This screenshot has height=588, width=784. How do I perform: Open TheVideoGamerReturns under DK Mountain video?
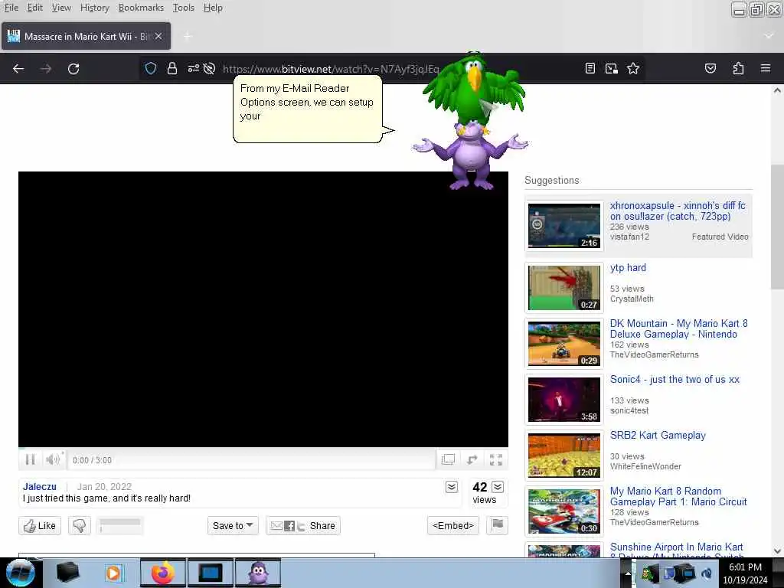pyautogui.click(x=654, y=354)
